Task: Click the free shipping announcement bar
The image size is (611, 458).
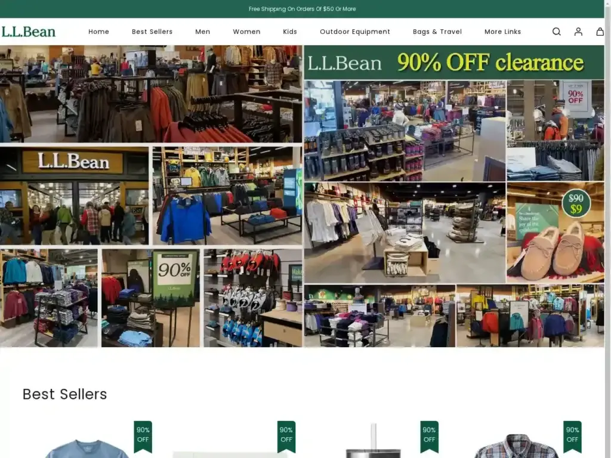Action: [303, 9]
